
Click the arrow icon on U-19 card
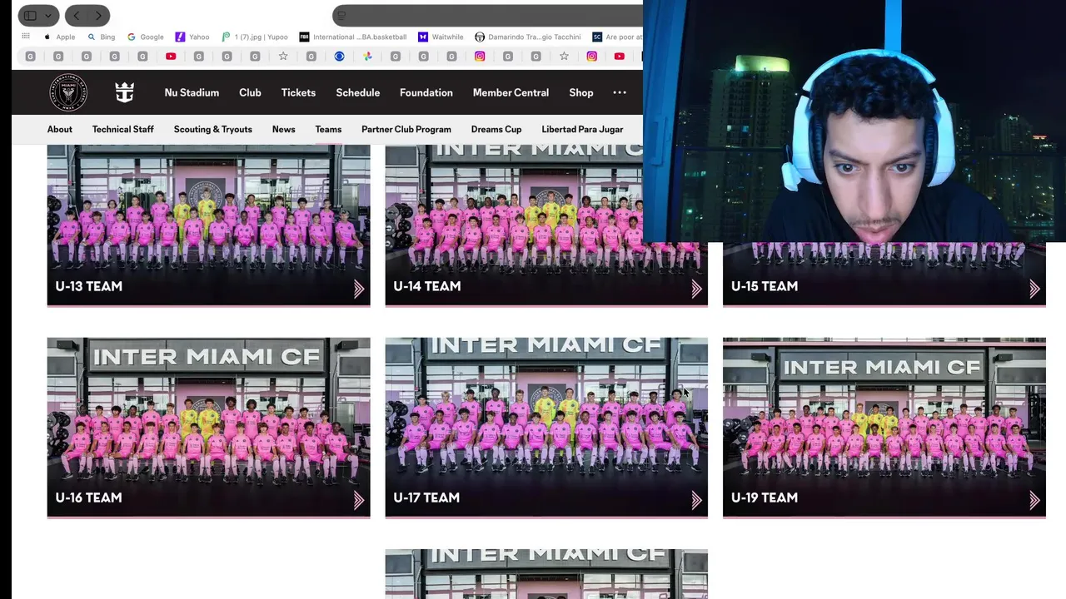coord(1034,500)
